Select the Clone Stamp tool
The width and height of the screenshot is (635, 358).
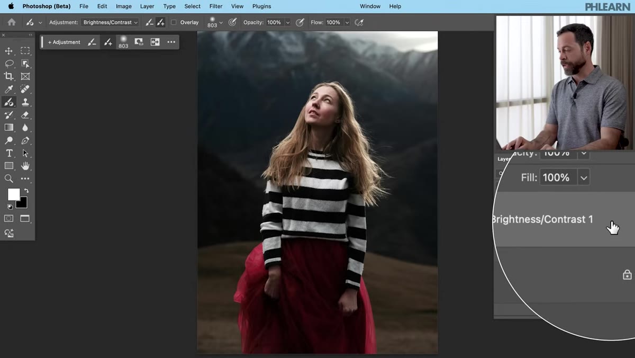pos(25,102)
